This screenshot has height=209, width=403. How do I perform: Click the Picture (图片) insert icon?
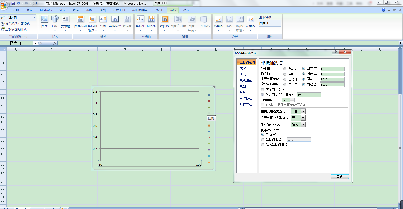pyautogui.click(x=44, y=22)
